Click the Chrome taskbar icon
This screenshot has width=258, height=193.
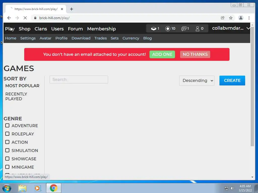click(54, 188)
